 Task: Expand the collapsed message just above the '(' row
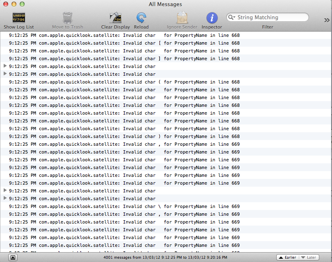[5, 74]
